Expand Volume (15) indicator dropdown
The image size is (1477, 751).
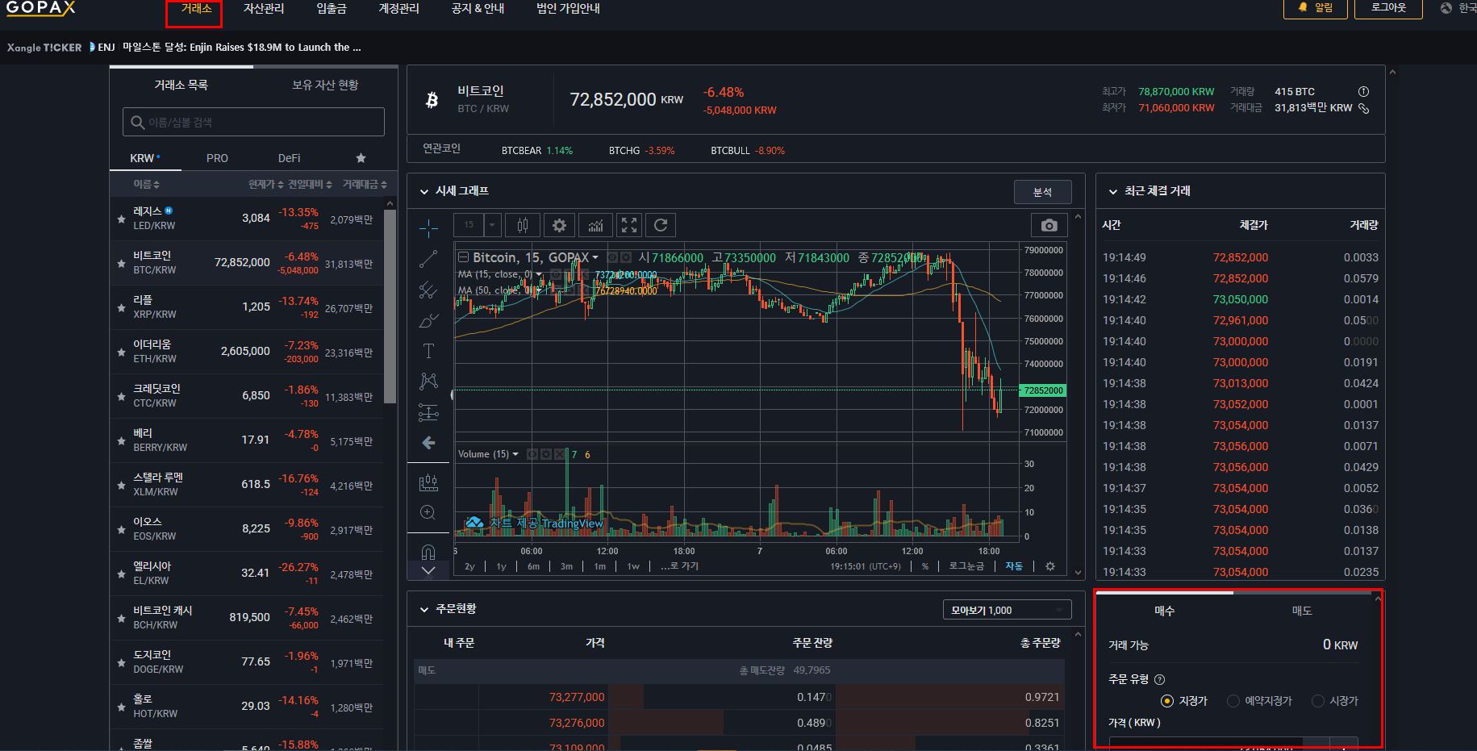coord(515,454)
